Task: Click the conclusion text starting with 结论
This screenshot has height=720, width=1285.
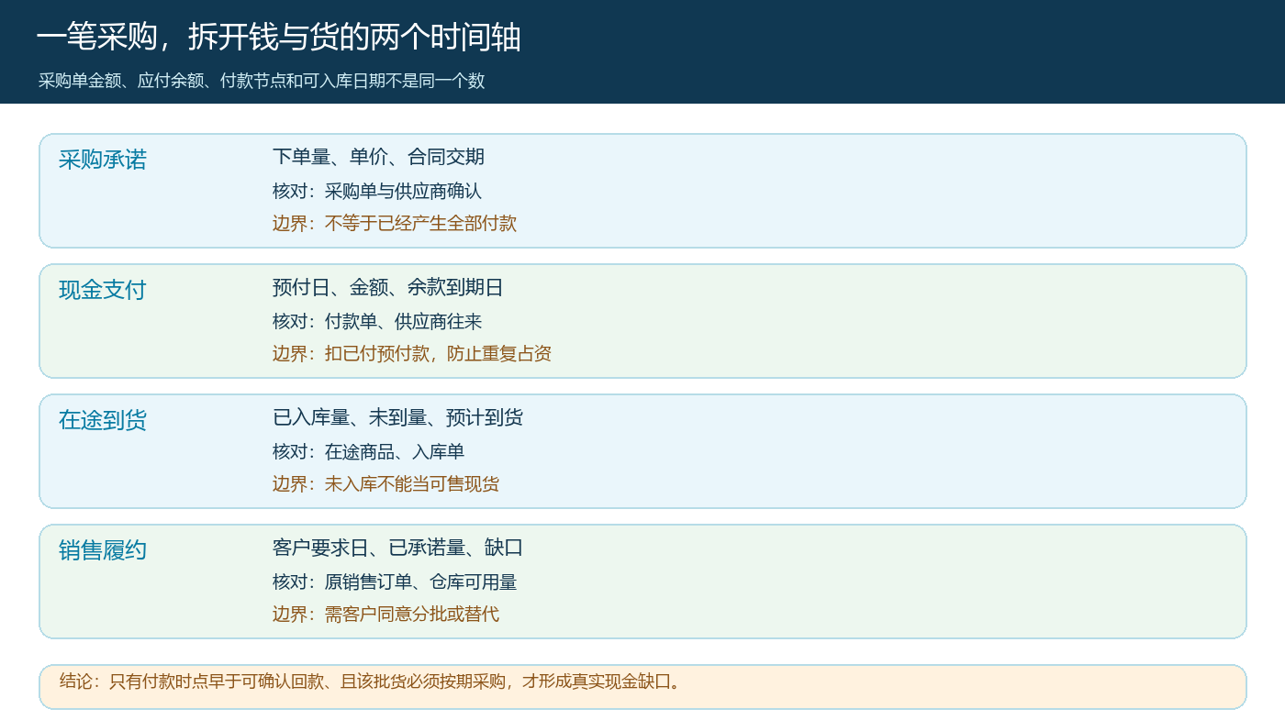Action: pos(371,681)
